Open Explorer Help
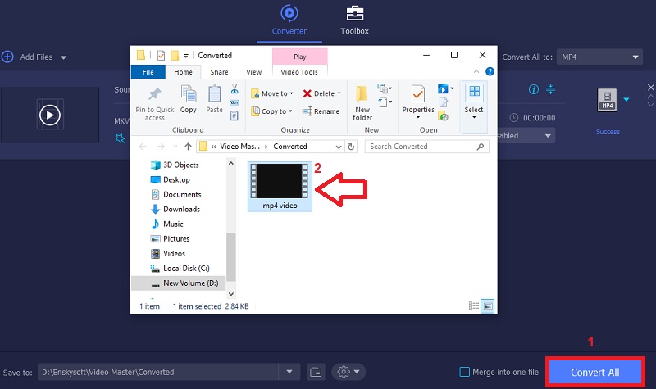 point(490,71)
